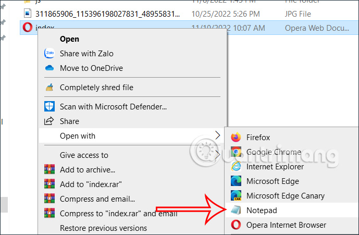Select the Share menu entry
Screen dimensions: 359x235
[69, 121]
